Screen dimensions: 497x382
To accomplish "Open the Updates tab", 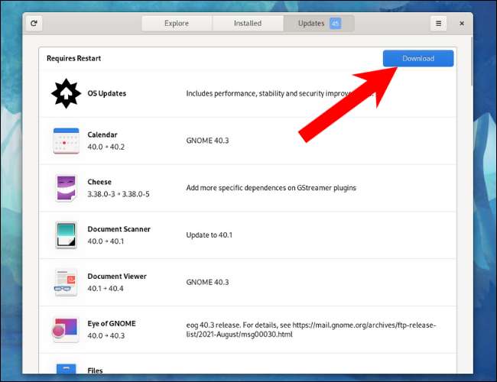I will 311,24.
